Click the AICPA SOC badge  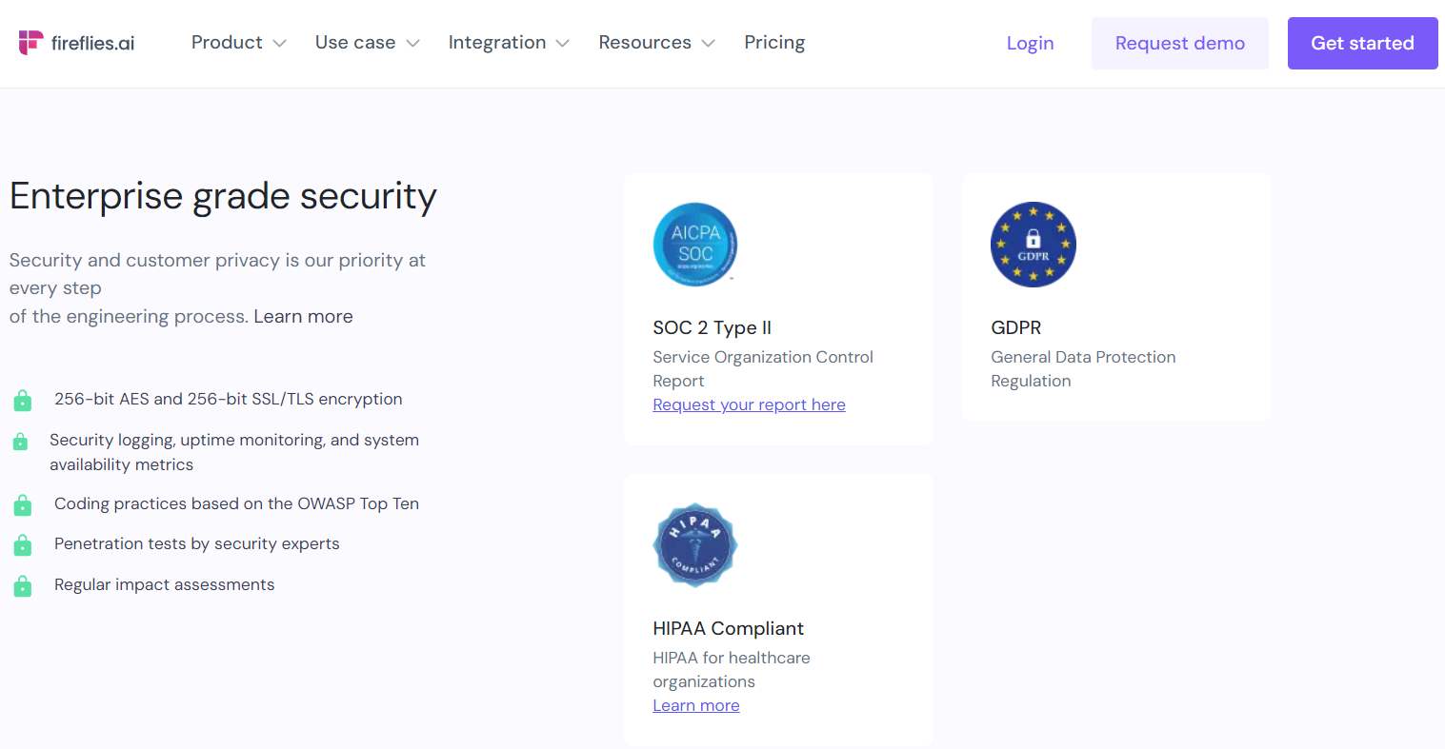coord(695,245)
